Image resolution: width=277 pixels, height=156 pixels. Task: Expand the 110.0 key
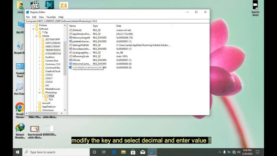[43, 96]
